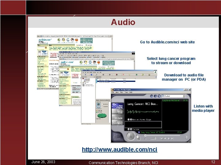Open the CD Audio tab in Media Player
The image size is (221, 165).
pos(118,117)
